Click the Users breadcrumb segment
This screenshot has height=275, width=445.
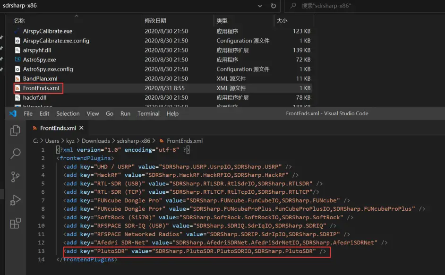click(x=52, y=141)
